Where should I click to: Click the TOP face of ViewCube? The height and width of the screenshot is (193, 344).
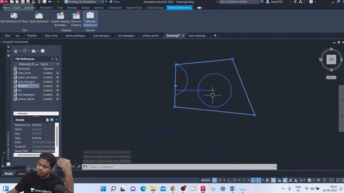tap(331, 60)
